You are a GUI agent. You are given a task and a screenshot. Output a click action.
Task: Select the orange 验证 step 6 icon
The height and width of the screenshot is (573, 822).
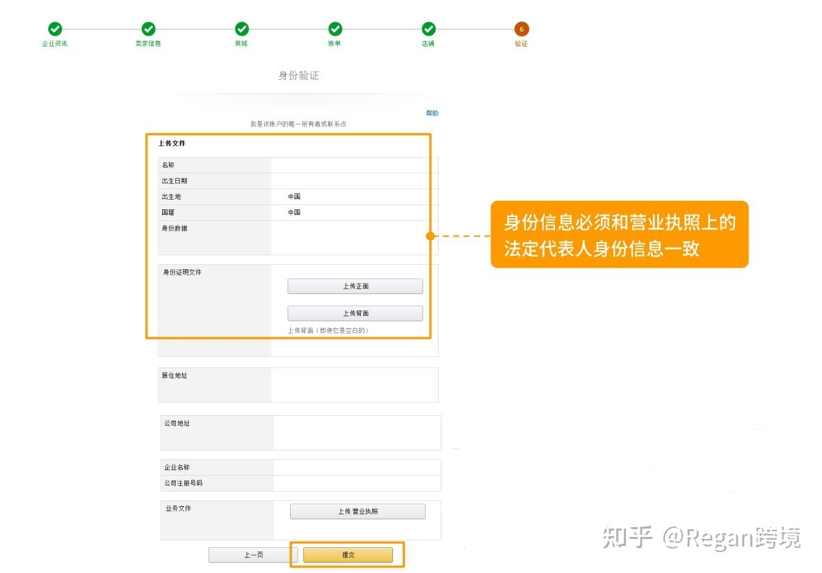(x=521, y=29)
